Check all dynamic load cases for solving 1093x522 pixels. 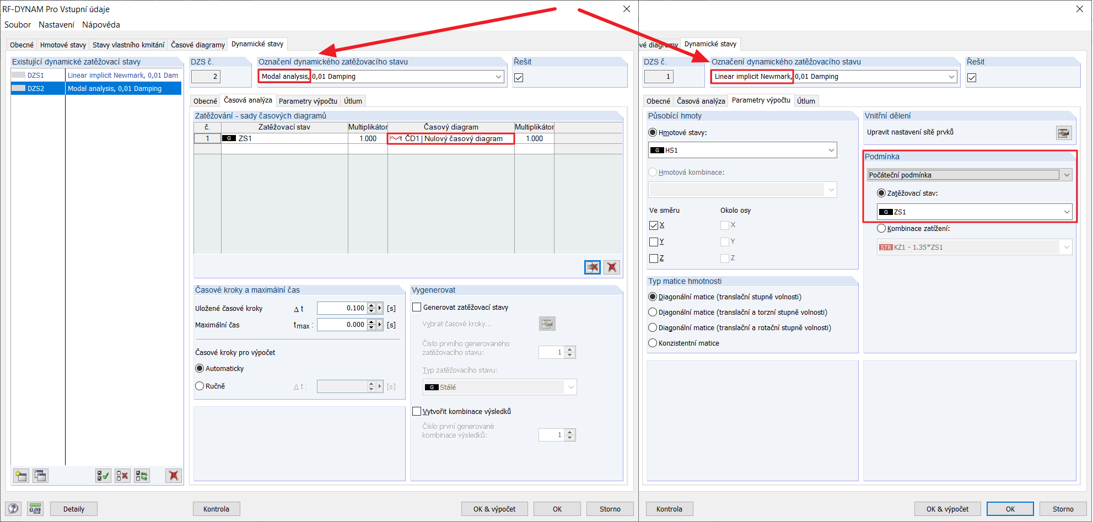click(x=103, y=476)
